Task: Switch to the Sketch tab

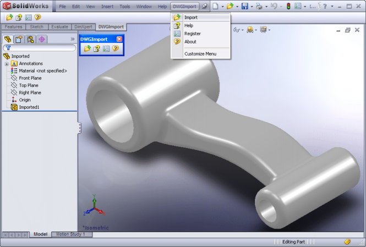Action: coord(37,27)
